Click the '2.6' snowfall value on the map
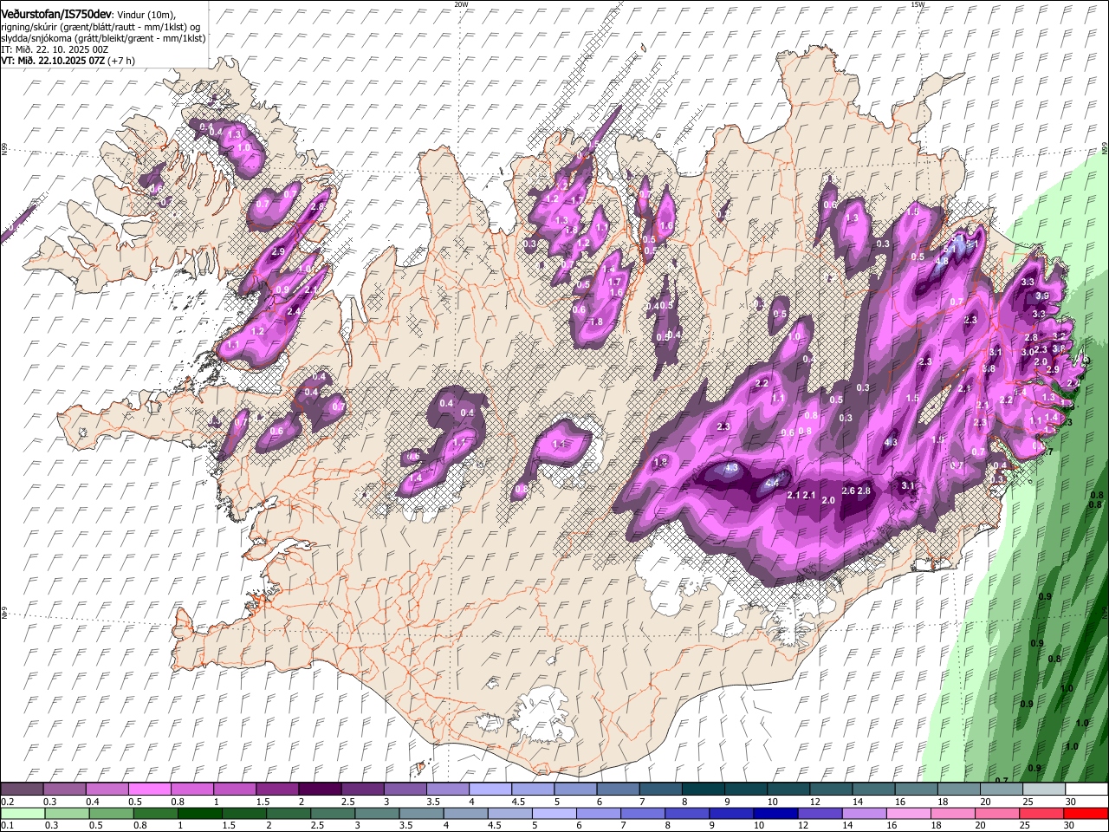The height and width of the screenshot is (832, 1109). 848,491
